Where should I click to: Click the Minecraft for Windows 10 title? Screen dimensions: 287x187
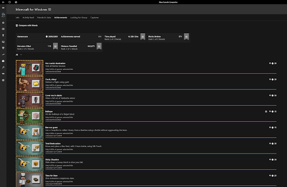33,9
